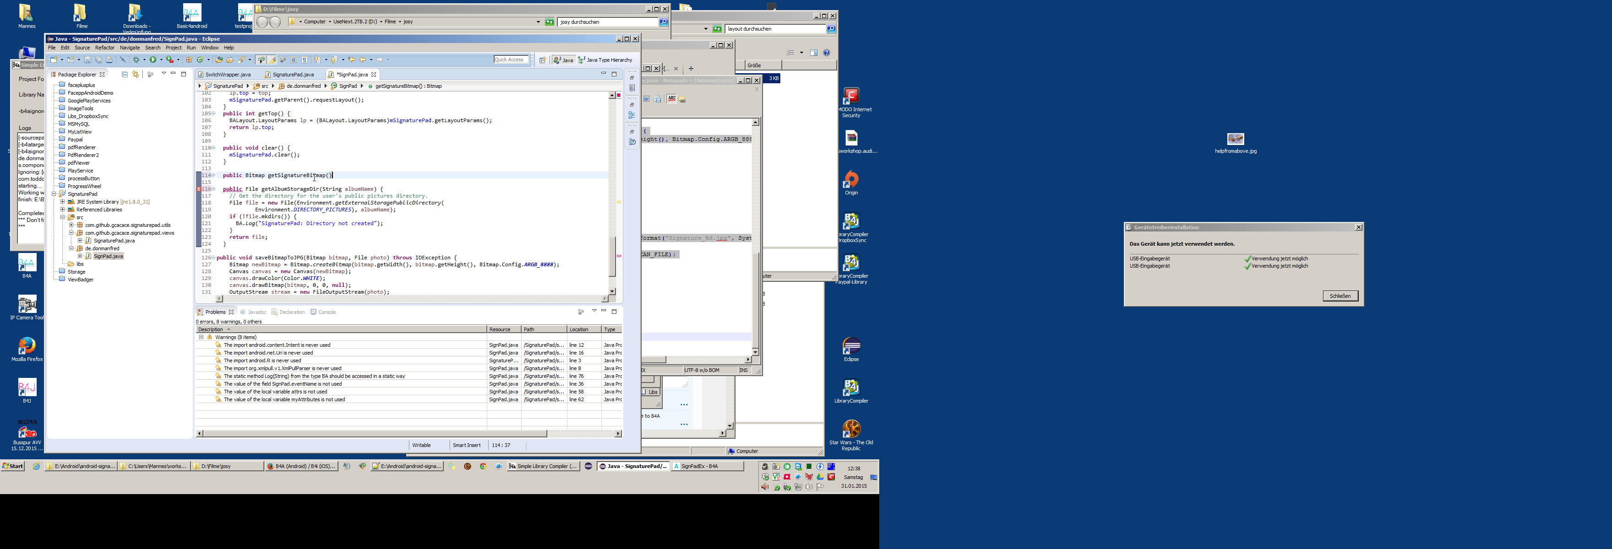This screenshot has width=1612, height=549.
Task: Click the Schließen button in driver dialog
Action: 1340,296
